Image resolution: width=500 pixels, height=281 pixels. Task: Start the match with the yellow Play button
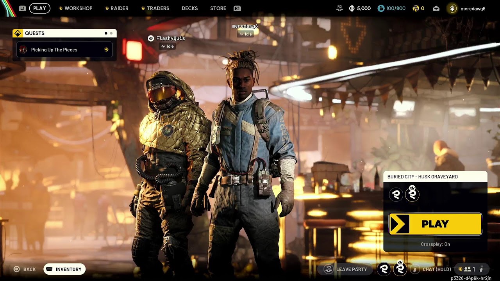[x=435, y=224]
